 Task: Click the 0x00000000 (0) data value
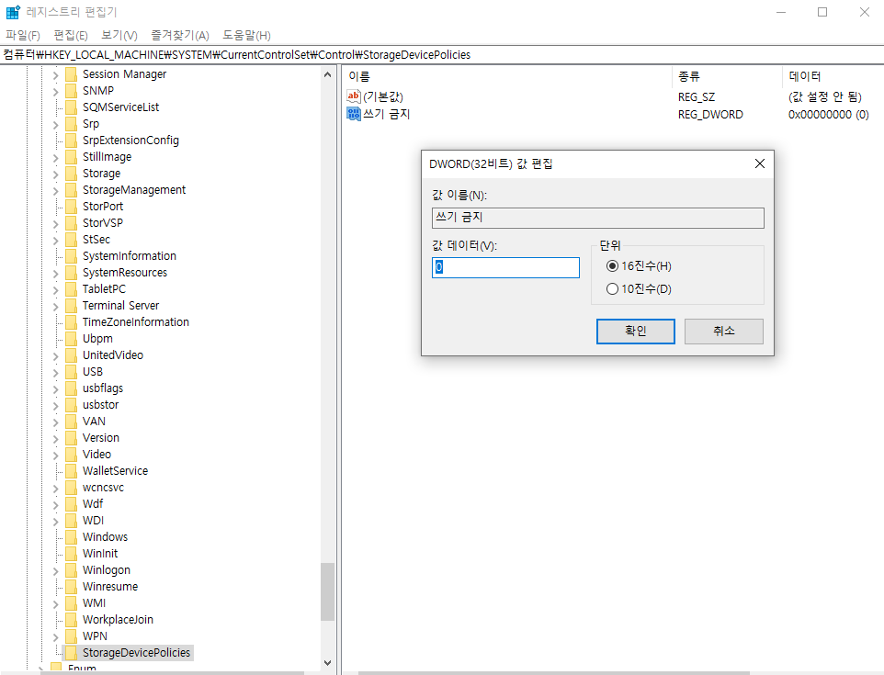tap(828, 115)
